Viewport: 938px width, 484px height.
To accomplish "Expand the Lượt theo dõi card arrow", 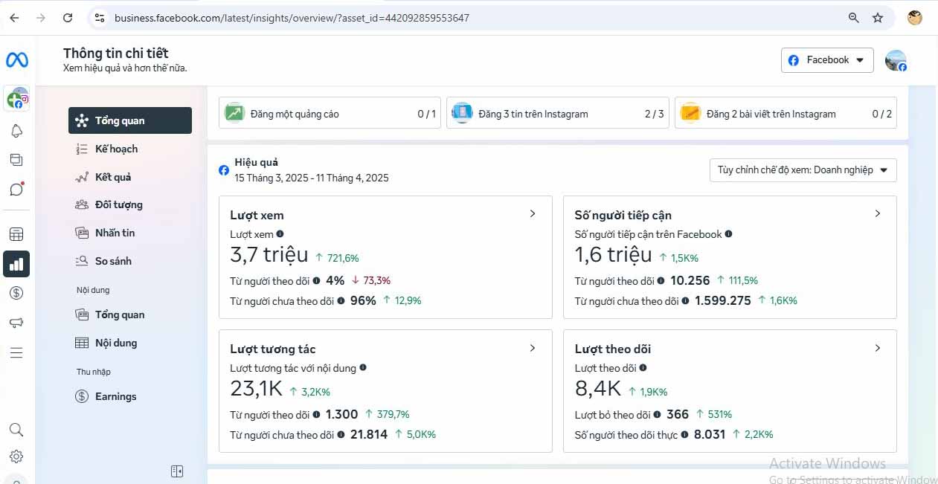I will (x=877, y=348).
